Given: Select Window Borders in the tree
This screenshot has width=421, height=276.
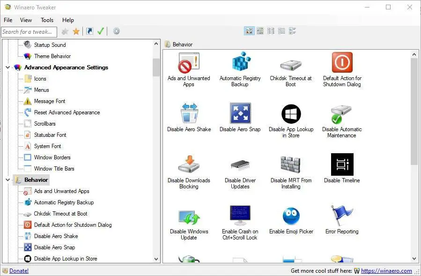Looking at the screenshot, I should [x=52, y=157].
